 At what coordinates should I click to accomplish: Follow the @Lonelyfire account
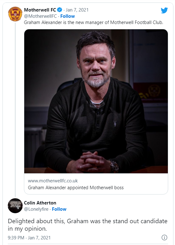point(59,209)
